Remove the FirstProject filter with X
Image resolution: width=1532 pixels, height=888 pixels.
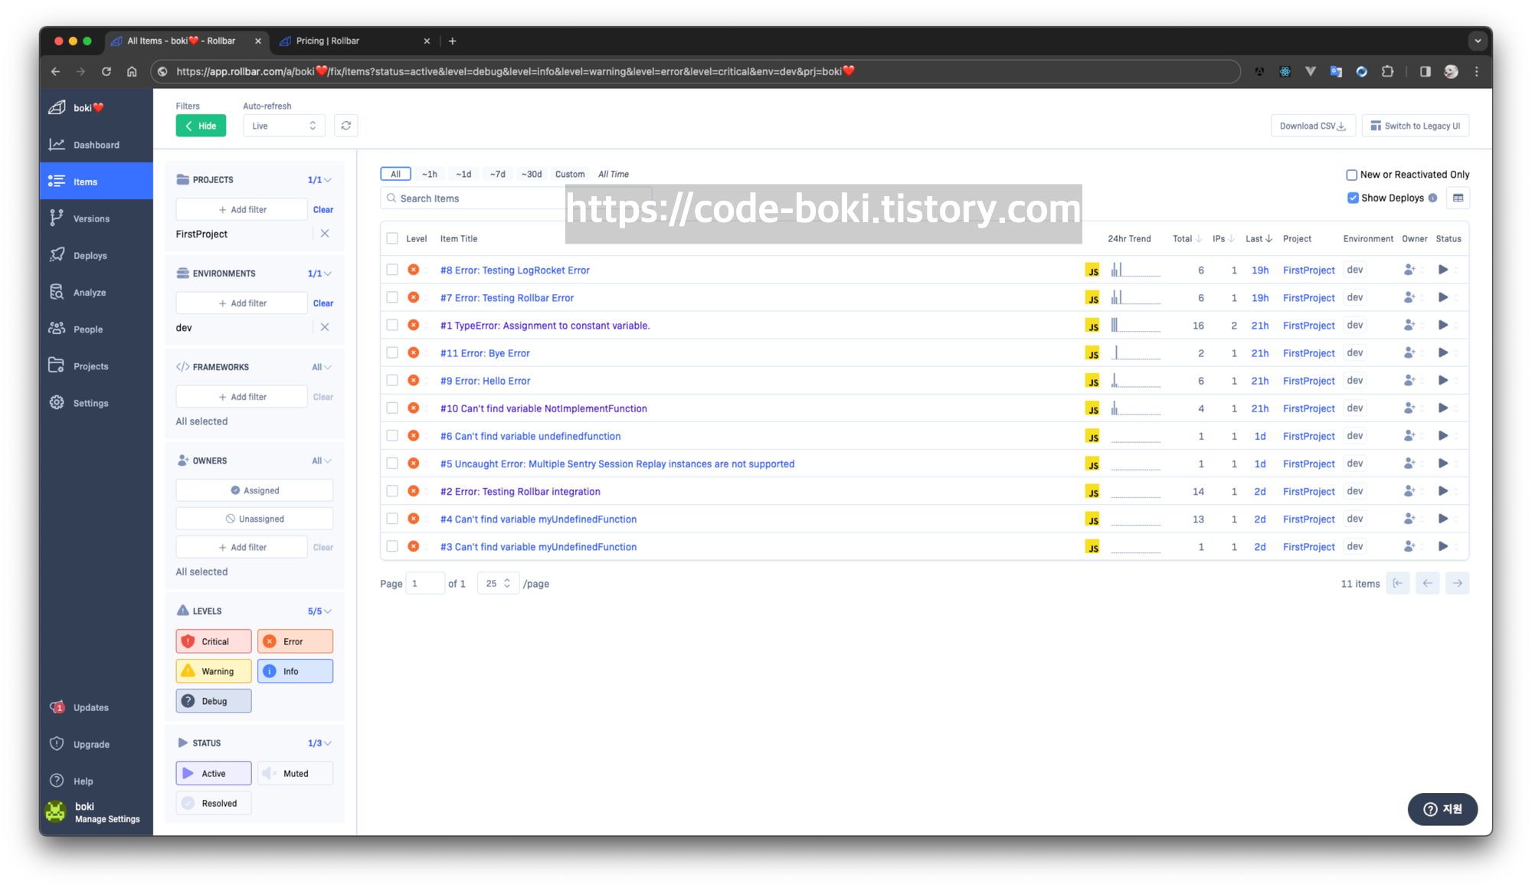325,234
